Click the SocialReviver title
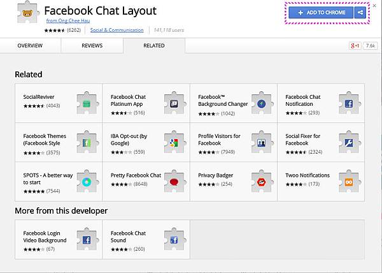The height and width of the screenshot is (273, 382). (39, 97)
